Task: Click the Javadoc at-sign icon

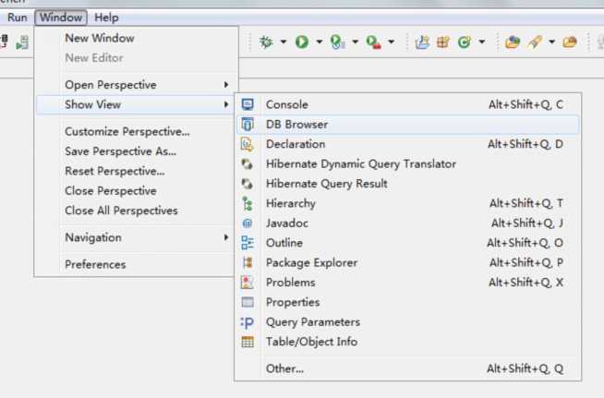Action: click(248, 223)
